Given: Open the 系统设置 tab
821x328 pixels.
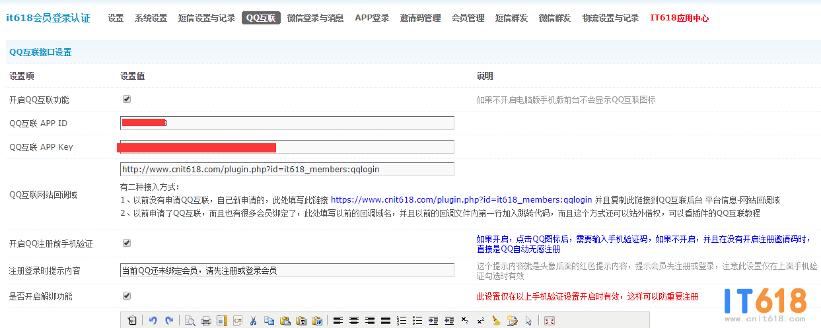Looking at the screenshot, I should 151,18.
